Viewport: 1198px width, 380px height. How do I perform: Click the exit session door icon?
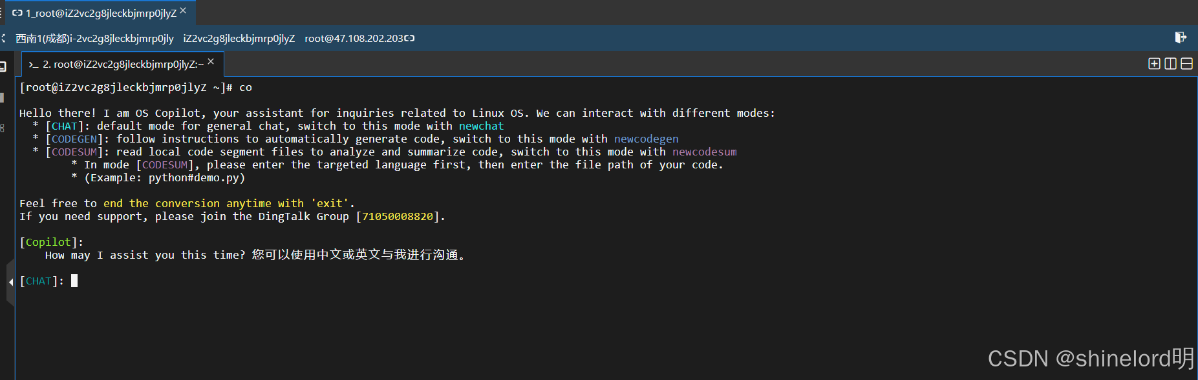(1181, 37)
